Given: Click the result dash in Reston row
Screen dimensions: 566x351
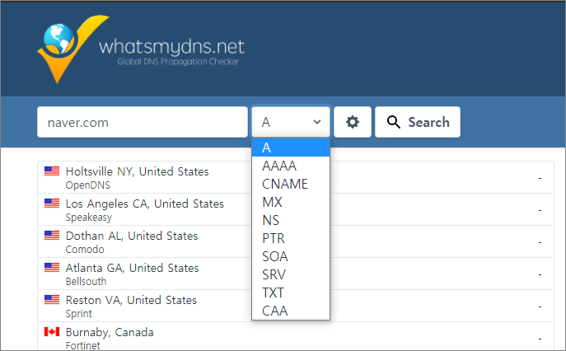Looking at the screenshot, I should (x=540, y=307).
